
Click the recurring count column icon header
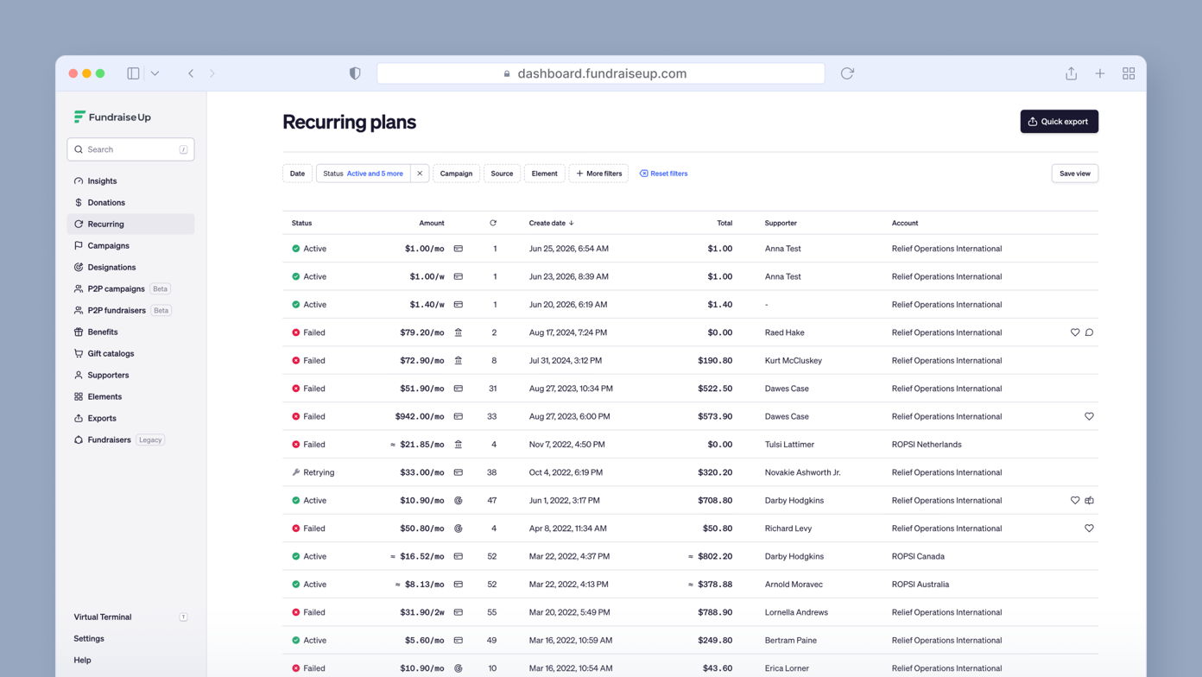point(493,223)
